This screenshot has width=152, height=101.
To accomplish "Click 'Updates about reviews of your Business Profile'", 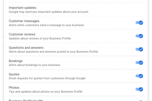I will pos(40,39).
